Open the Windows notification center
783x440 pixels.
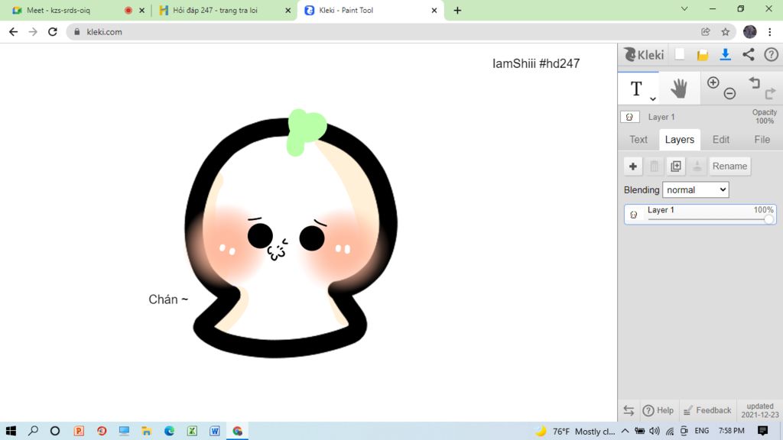762,431
